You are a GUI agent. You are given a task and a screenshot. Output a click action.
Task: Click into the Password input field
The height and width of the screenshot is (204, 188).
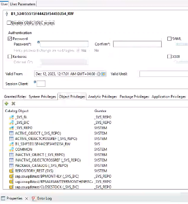pos(64,44)
